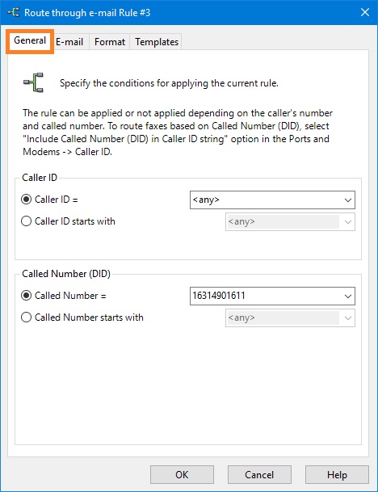Open the Called Number = dropdown arrow
Screen dimensions: 378x492
point(347,296)
